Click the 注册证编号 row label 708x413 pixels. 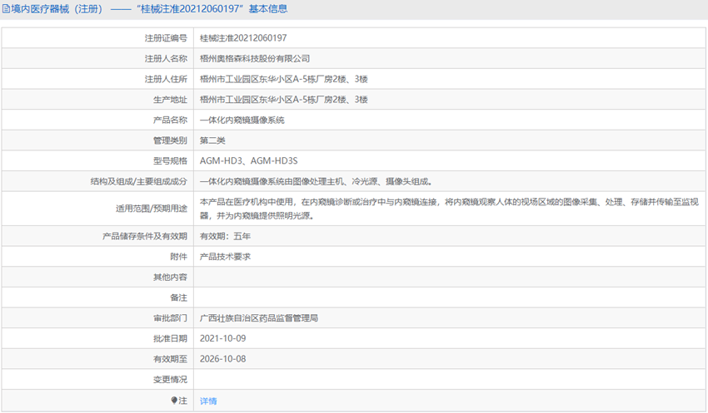(x=166, y=37)
